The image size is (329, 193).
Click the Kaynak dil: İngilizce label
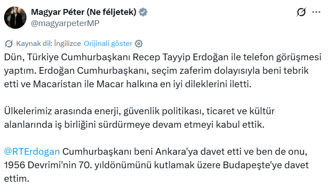[48, 44]
